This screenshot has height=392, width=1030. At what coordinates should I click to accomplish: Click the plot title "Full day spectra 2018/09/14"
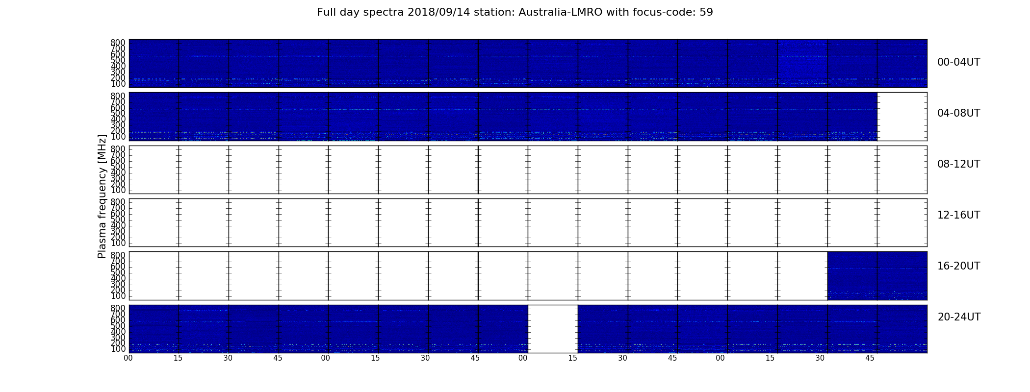(x=515, y=12)
